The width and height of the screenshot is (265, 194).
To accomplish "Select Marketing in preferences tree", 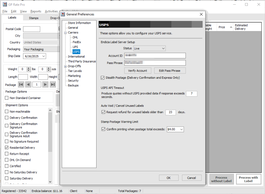I will 74,76.
